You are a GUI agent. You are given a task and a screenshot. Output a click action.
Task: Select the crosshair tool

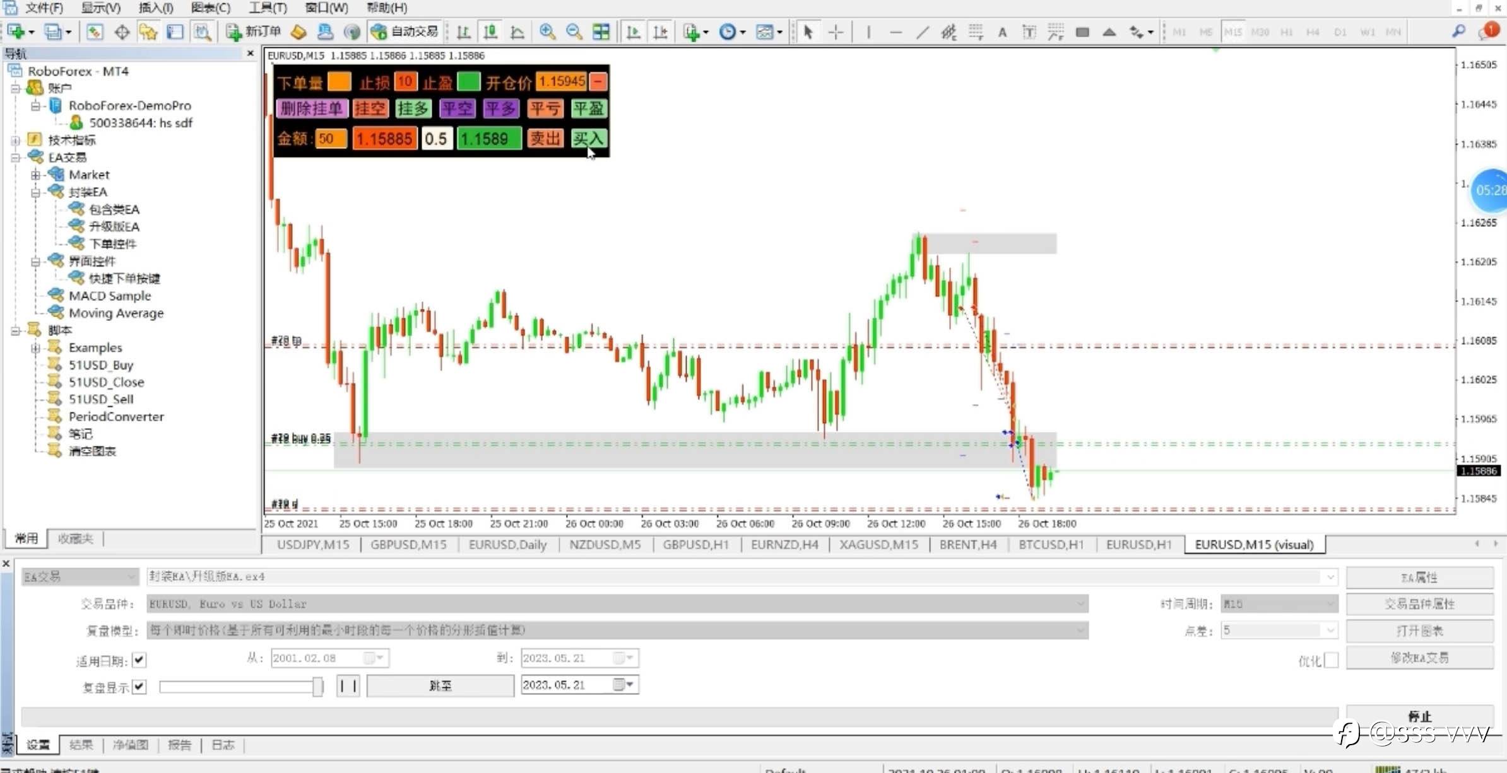click(836, 32)
